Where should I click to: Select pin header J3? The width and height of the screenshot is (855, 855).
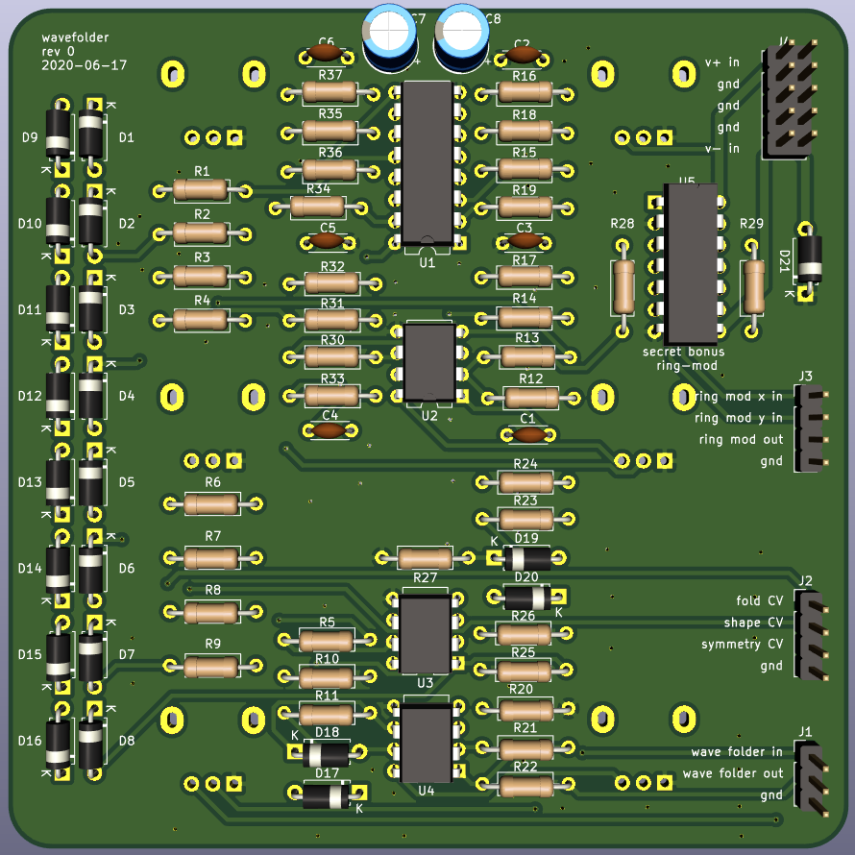(x=811, y=428)
